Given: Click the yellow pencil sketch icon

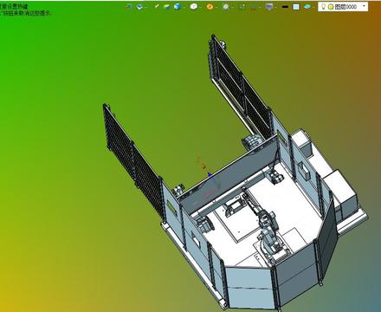Looking at the screenshot, I should pyautogui.click(x=157, y=6).
